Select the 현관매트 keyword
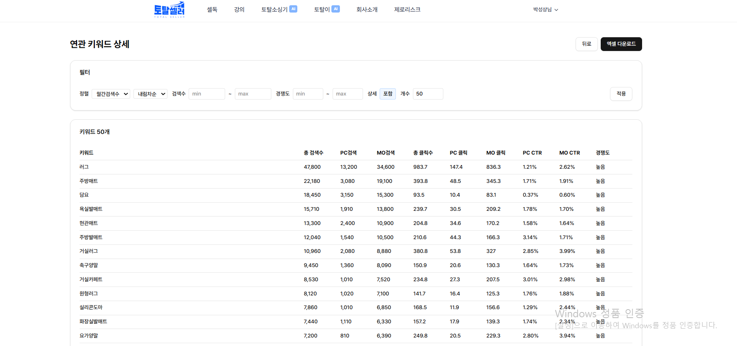737x346 pixels. pos(89,223)
